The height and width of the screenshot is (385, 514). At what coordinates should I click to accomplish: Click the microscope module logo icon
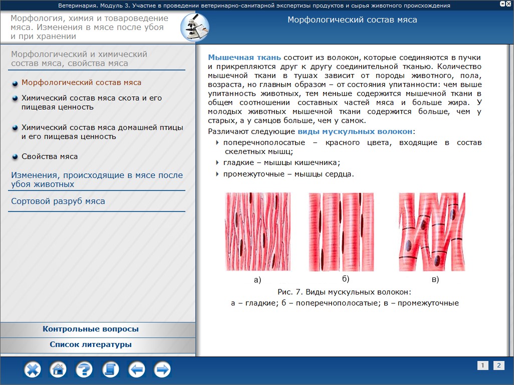(194, 28)
